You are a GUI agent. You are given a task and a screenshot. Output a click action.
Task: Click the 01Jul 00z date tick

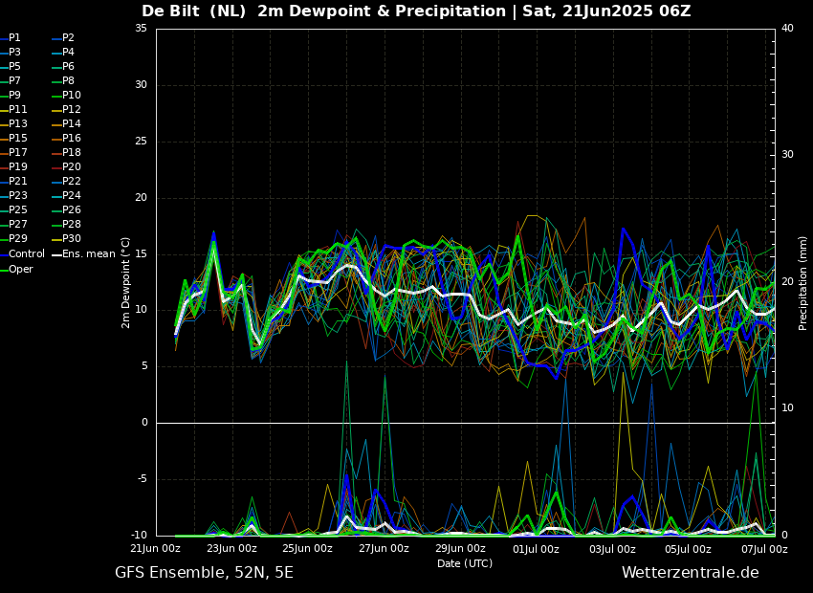(536, 549)
